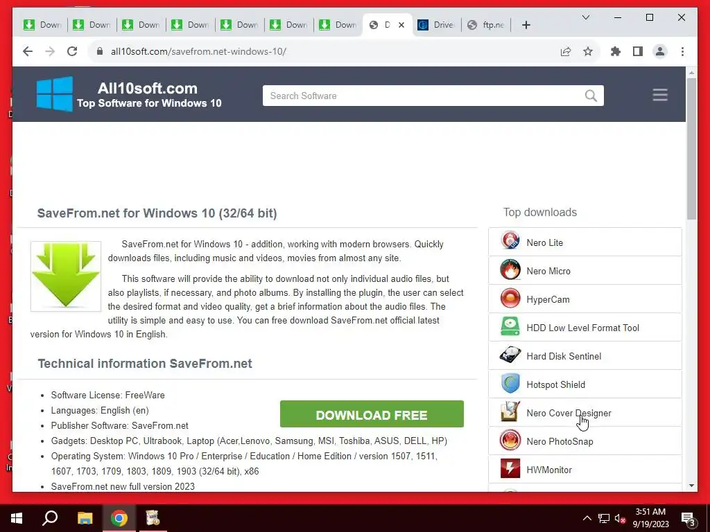This screenshot has height=532, width=710.
Task: View site information via the lock icon
Action: click(100, 51)
